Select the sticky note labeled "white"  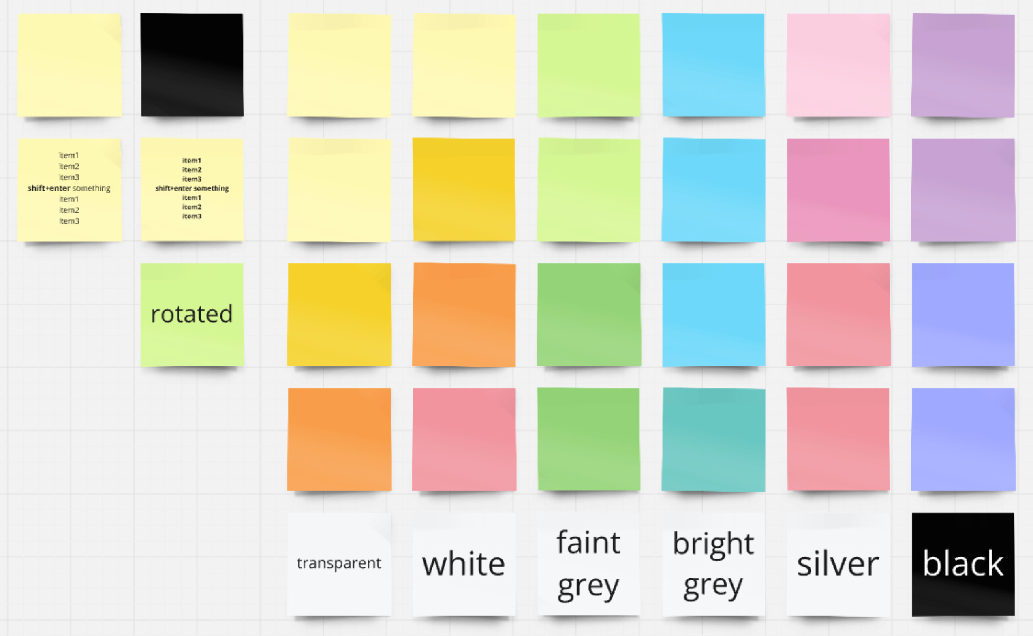tap(463, 564)
